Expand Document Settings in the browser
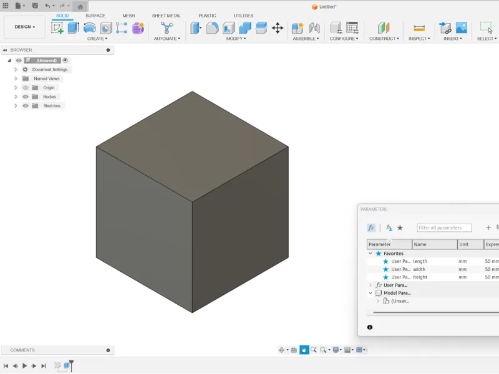This screenshot has width=499, height=374. coord(16,69)
